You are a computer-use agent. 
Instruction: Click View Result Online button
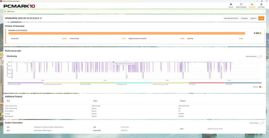[231, 18]
